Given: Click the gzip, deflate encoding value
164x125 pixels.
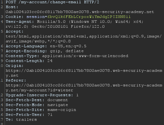Looking at the screenshot, I should [x=67, y=51].
